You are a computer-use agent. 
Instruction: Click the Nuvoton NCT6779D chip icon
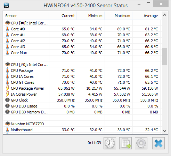8,124
